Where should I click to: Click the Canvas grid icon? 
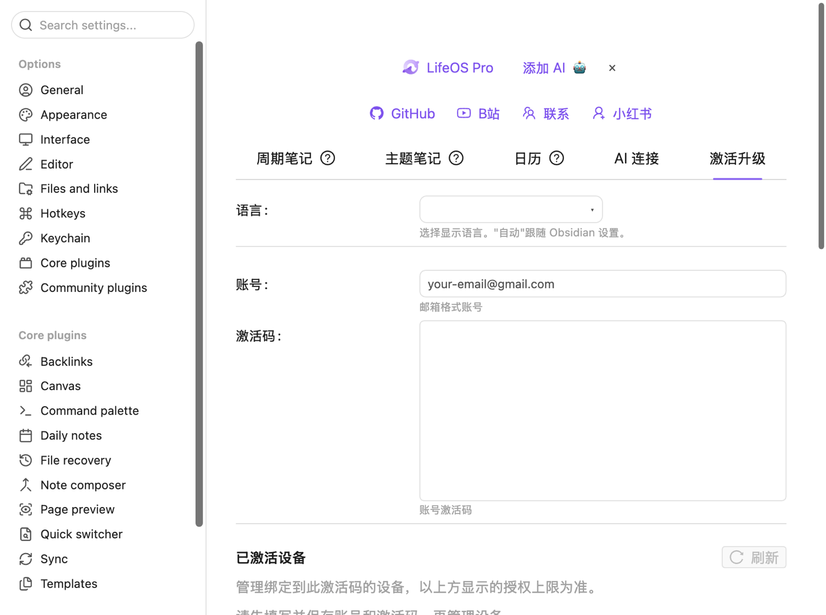point(26,386)
